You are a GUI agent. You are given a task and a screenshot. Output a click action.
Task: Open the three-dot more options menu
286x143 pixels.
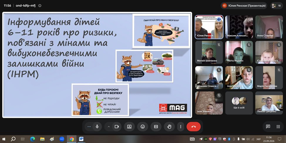pyautogui.click(x=181, y=127)
